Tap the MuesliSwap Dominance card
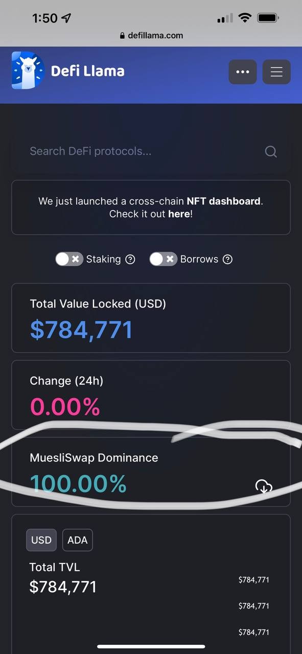 151,472
